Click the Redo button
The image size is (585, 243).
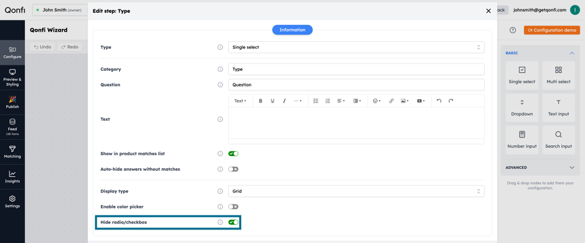pos(70,47)
